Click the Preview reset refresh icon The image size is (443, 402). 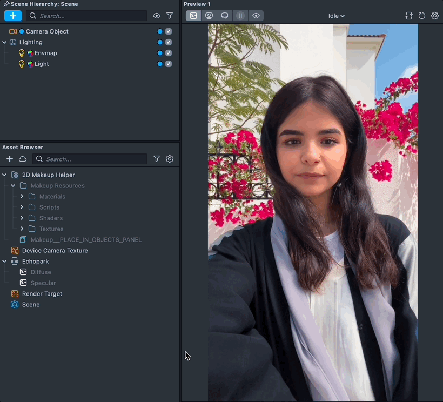(422, 16)
